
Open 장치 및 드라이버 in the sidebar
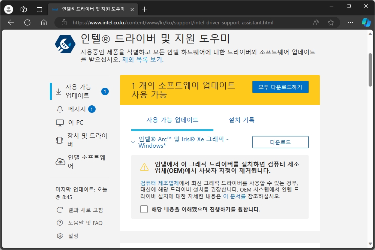pyautogui.click(x=87, y=140)
